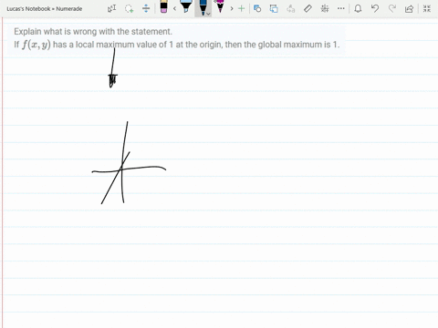The height and width of the screenshot is (328, 438).
Task: Show previous pens with left chevron
Action: click(x=174, y=8)
